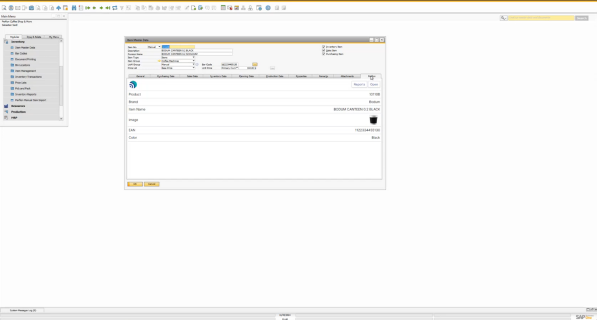Click the blue help question mark icon
This screenshot has height=320, width=597.
268,8
